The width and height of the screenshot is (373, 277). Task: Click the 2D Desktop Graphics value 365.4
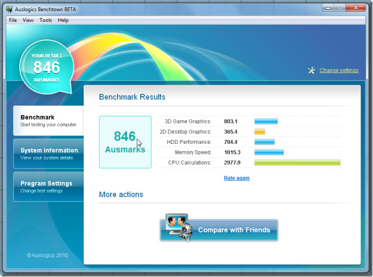click(230, 131)
